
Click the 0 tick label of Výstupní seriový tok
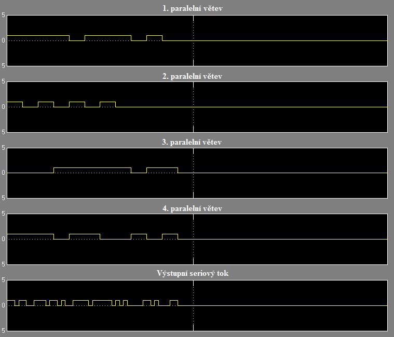3,305
